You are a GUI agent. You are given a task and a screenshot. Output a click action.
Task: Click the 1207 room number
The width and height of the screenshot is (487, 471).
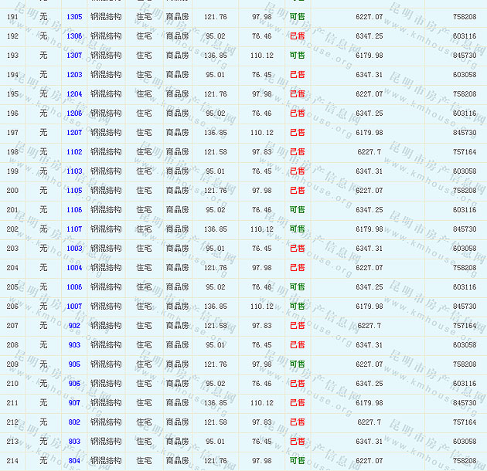click(74, 133)
